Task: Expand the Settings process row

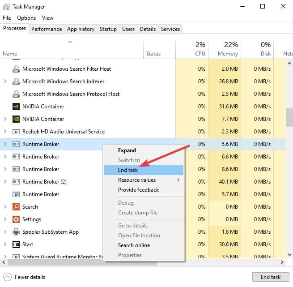Action: click(5, 219)
